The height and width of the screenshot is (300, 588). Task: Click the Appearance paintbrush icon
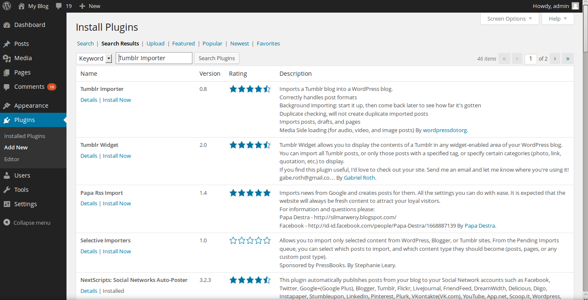7,106
